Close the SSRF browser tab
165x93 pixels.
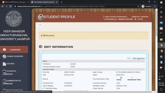click(x=28, y=2)
